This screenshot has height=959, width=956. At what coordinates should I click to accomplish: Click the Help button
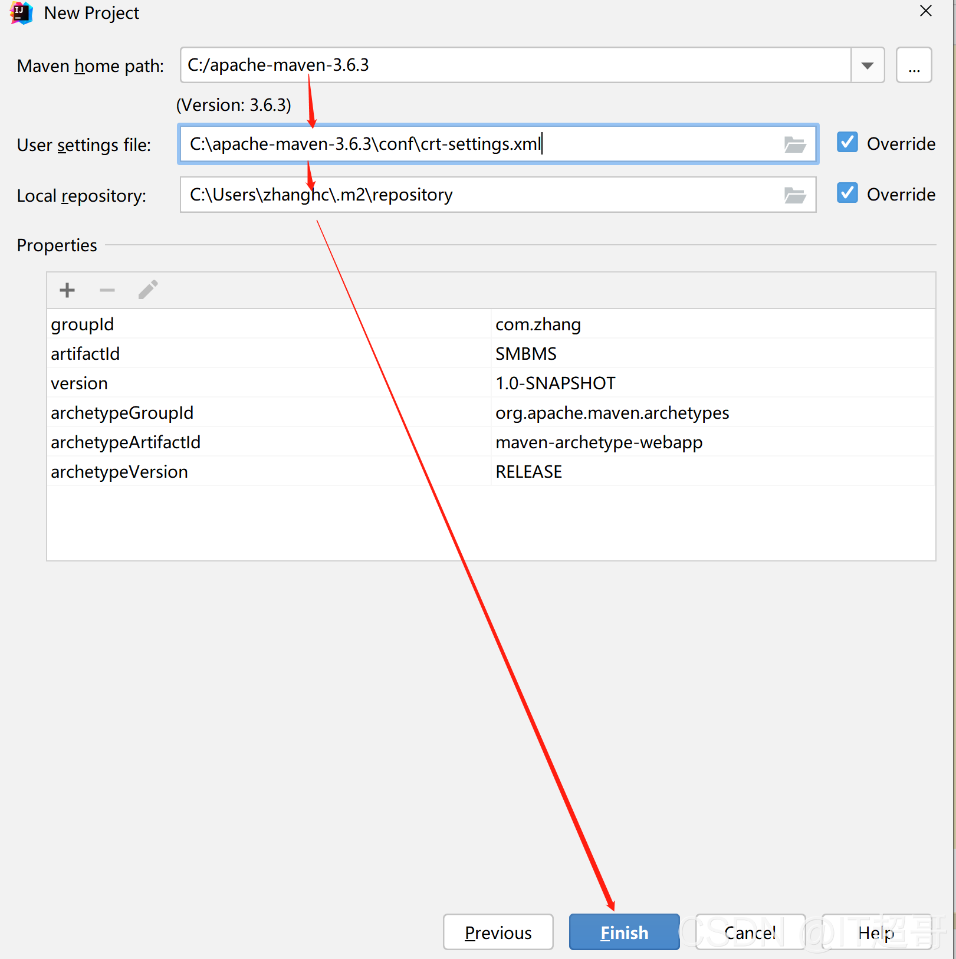point(876,932)
